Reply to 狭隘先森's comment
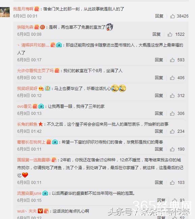The height and width of the screenshot is (219, 195). [157, 34]
